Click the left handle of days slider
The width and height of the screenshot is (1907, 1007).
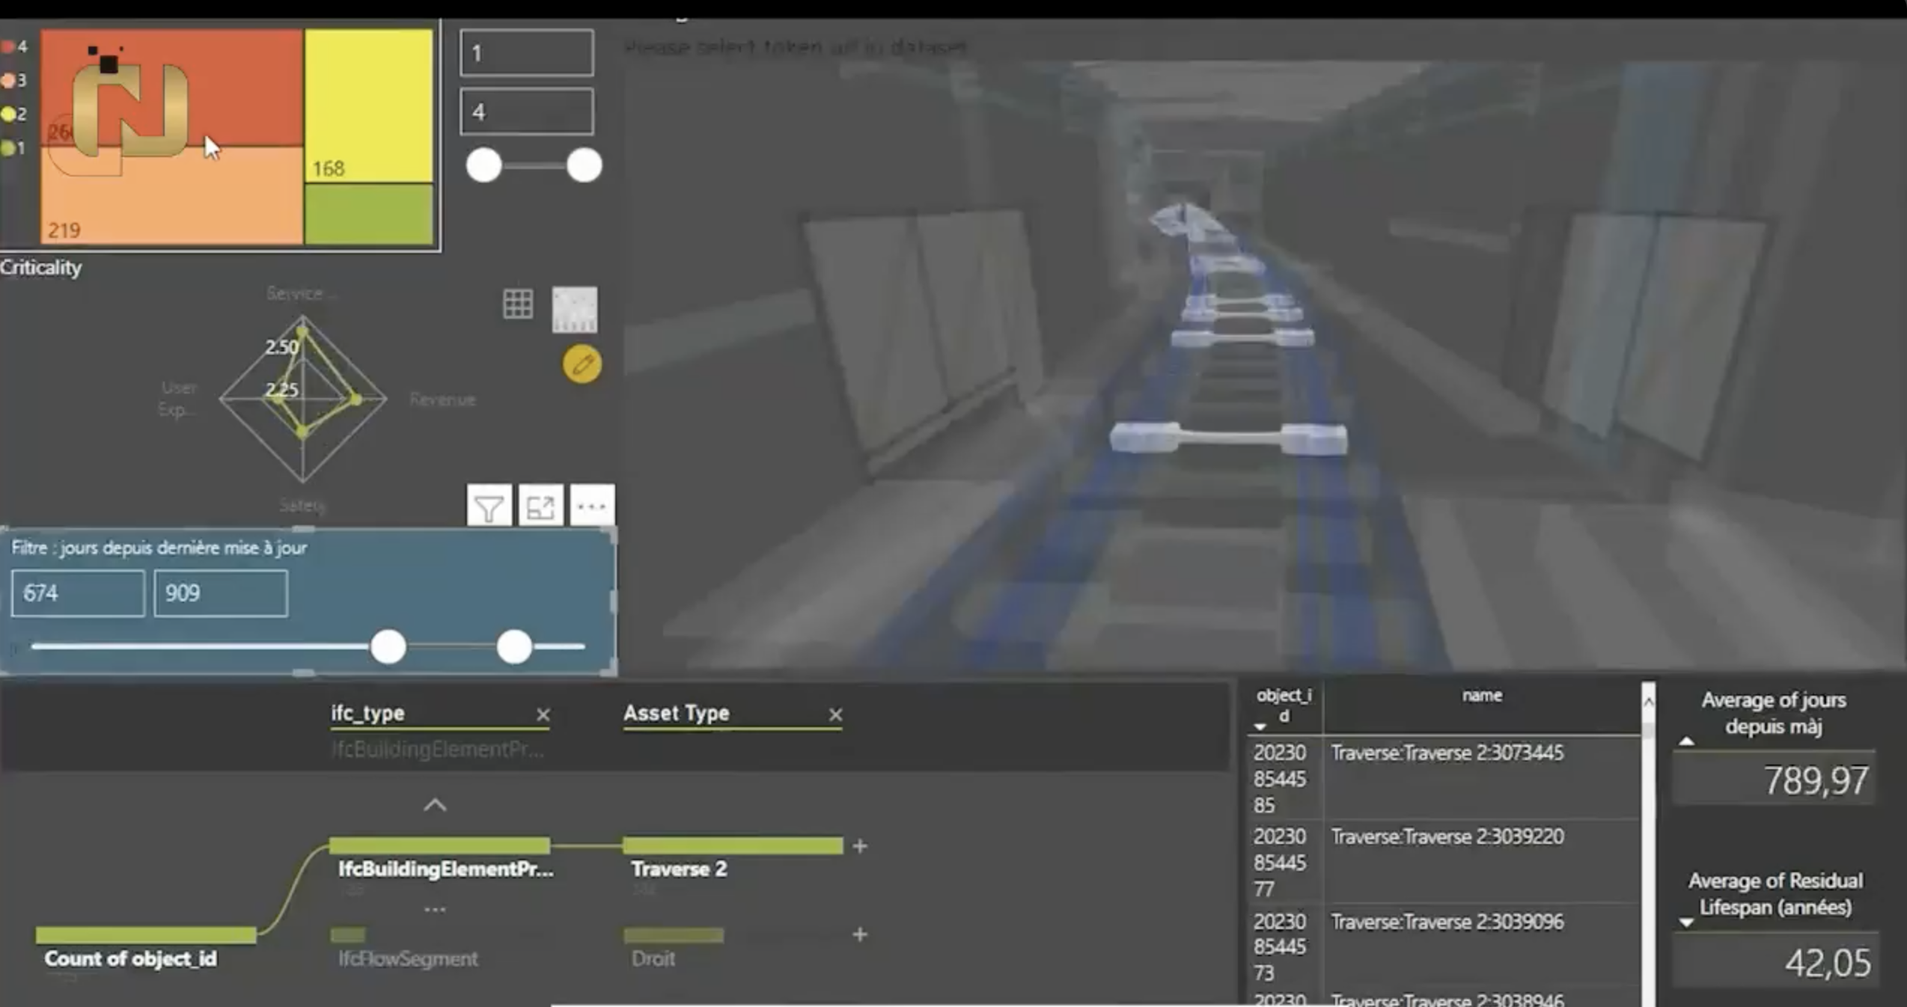388,646
